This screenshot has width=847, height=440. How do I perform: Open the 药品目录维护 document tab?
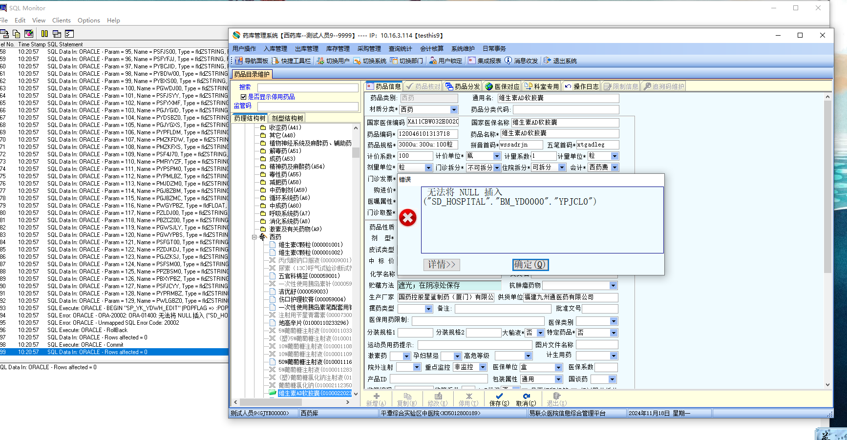(x=252, y=74)
